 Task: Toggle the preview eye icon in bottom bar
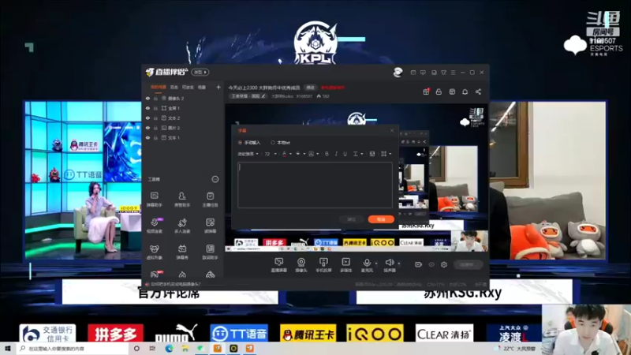(x=431, y=264)
